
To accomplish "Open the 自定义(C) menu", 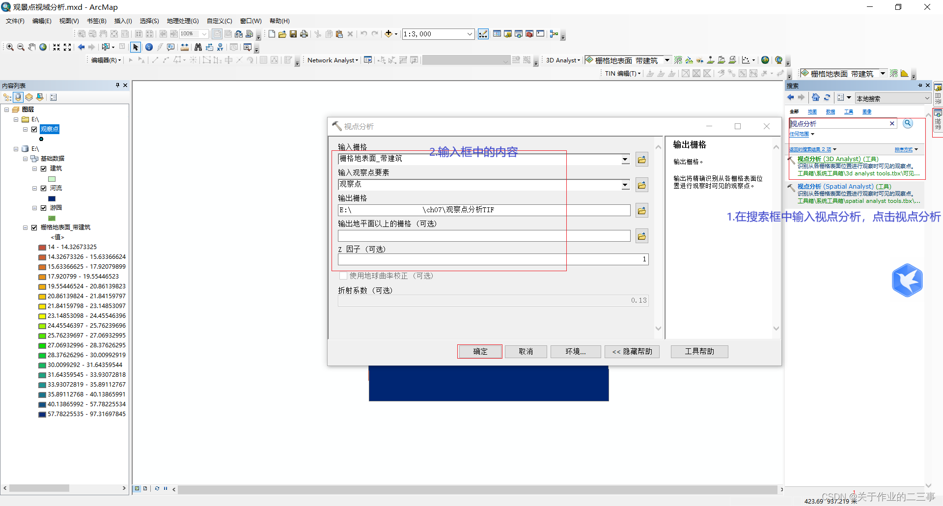I will (x=220, y=21).
